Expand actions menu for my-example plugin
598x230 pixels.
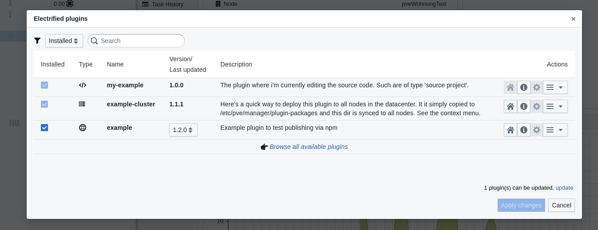click(x=555, y=87)
